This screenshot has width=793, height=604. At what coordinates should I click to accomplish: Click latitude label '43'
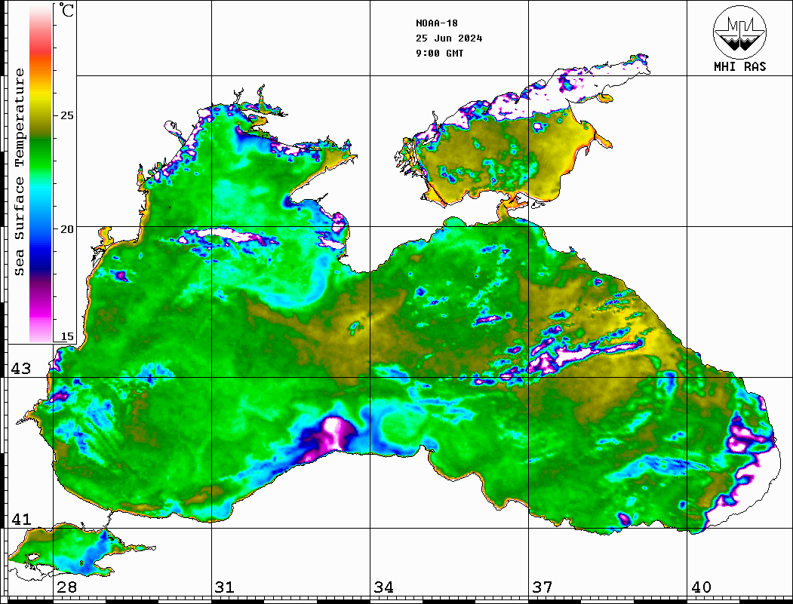click(21, 369)
